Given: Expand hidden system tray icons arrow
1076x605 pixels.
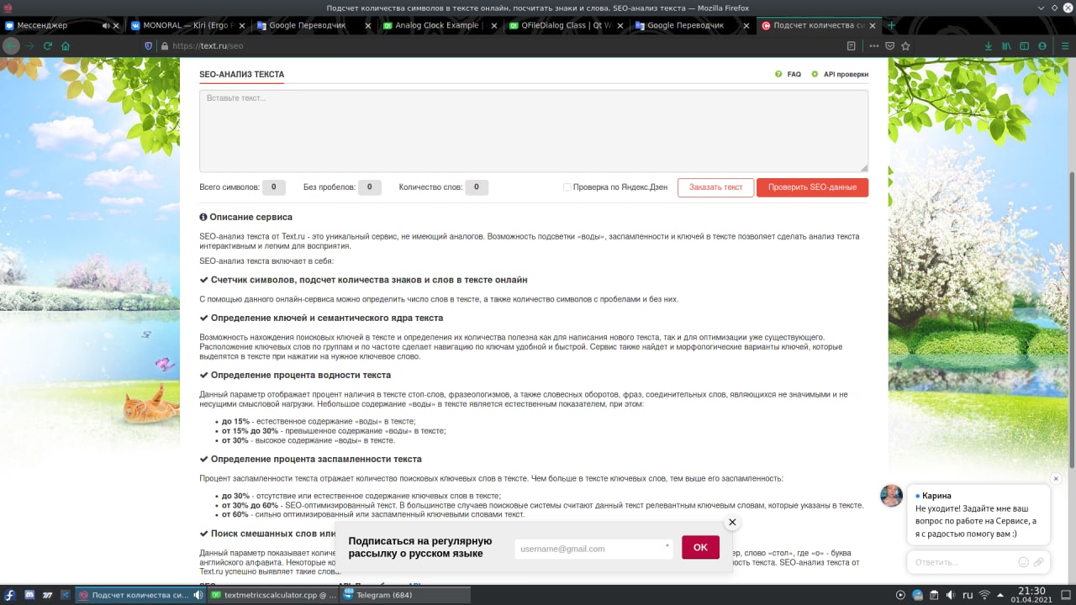Looking at the screenshot, I should [1000, 595].
